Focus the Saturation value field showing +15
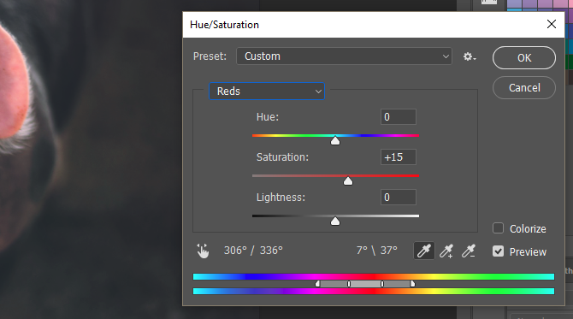The height and width of the screenshot is (319, 573). point(398,157)
